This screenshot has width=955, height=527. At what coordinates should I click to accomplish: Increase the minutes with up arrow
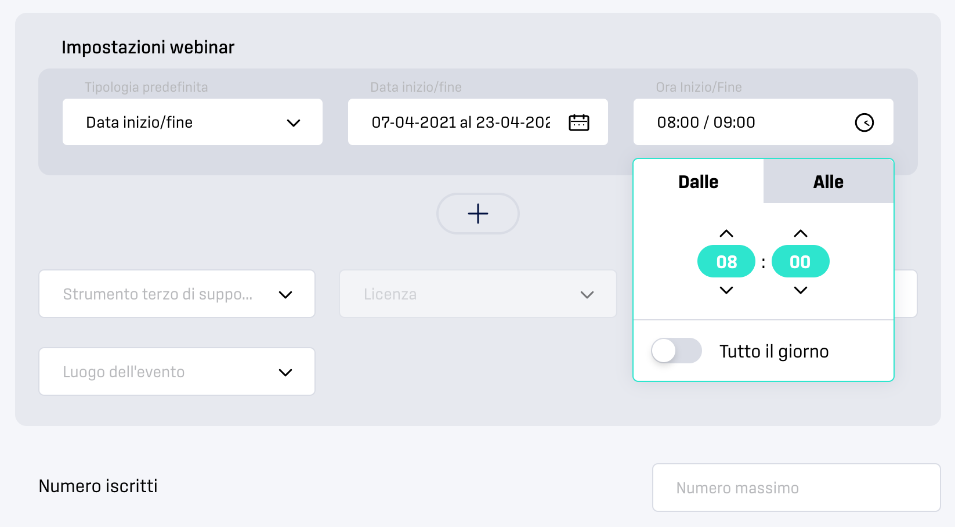[x=800, y=233]
